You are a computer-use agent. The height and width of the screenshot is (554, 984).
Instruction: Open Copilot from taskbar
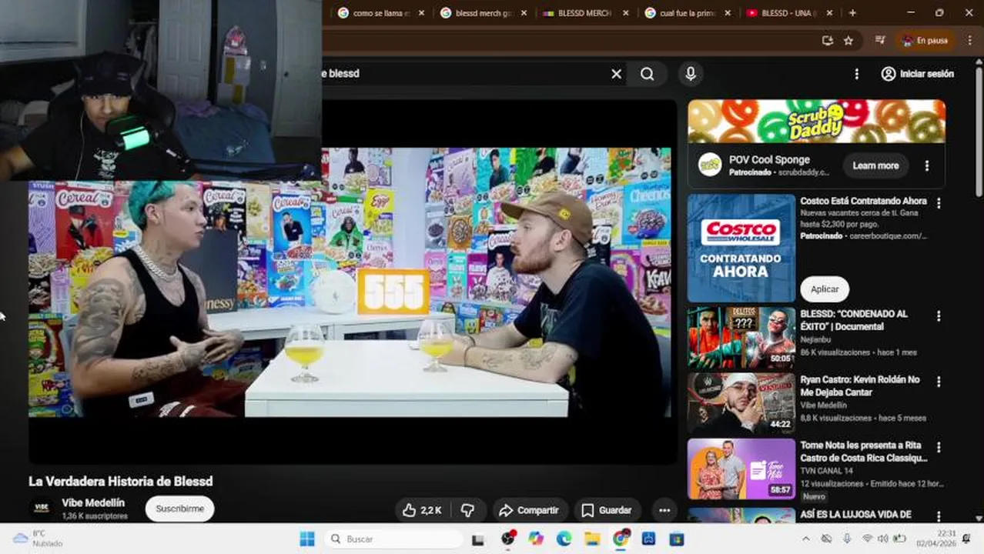pyautogui.click(x=536, y=539)
